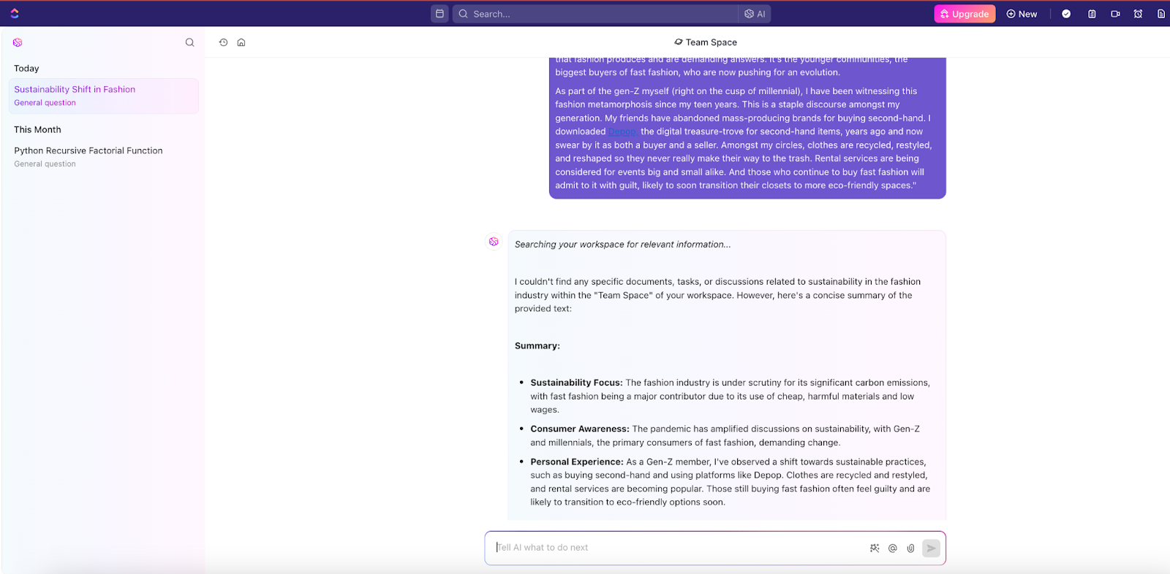1170x574 pixels.
Task: Open the reminders alarm clock icon
Action: pyautogui.click(x=1138, y=14)
